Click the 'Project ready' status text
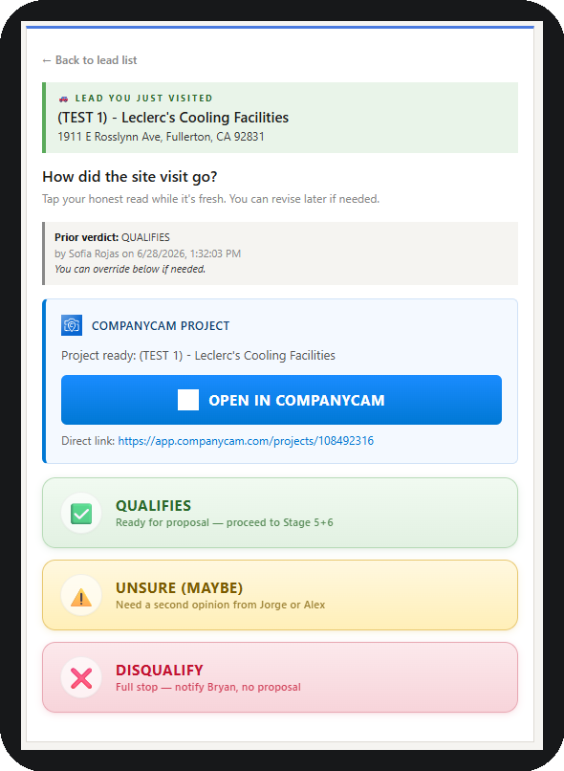The height and width of the screenshot is (771, 564). (198, 356)
